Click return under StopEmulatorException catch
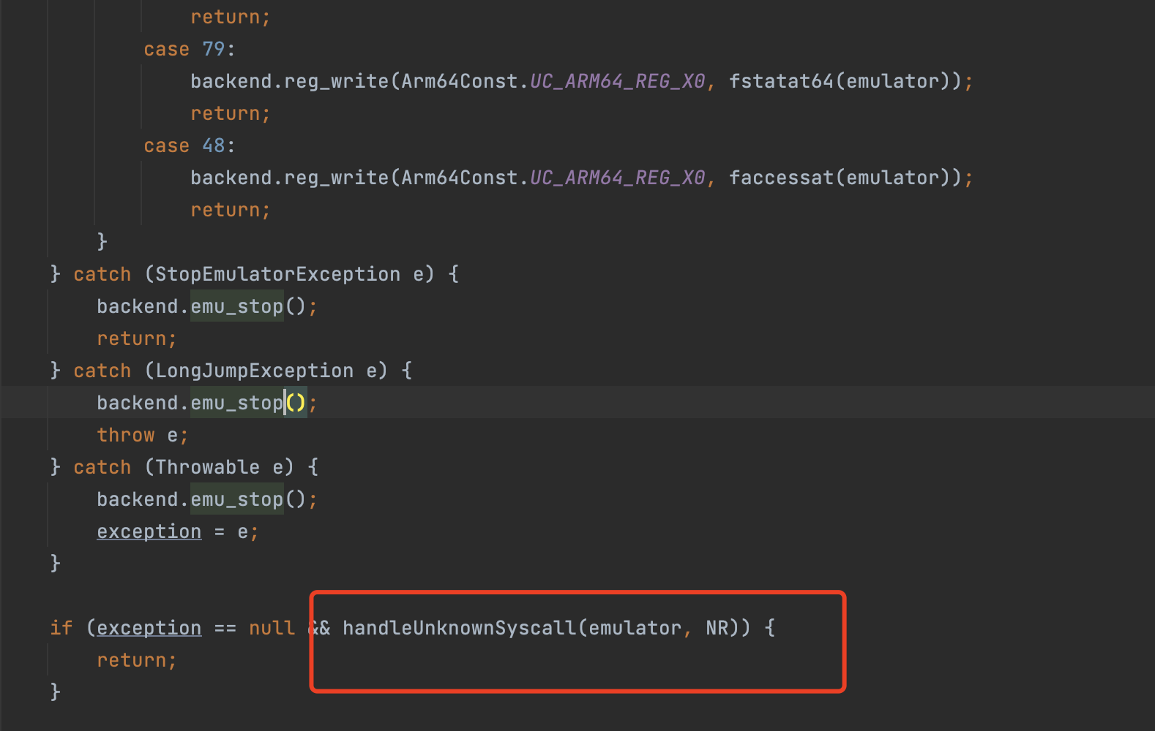Image resolution: width=1155 pixels, height=731 pixels. coord(137,338)
